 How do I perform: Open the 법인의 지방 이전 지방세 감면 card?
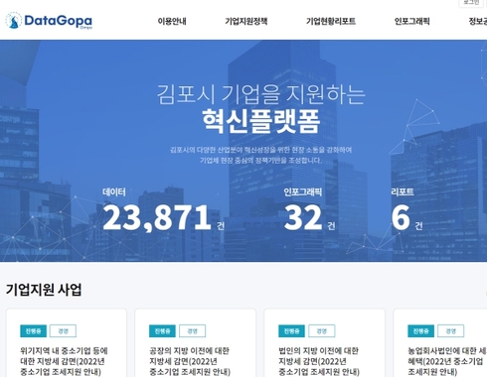324,343
